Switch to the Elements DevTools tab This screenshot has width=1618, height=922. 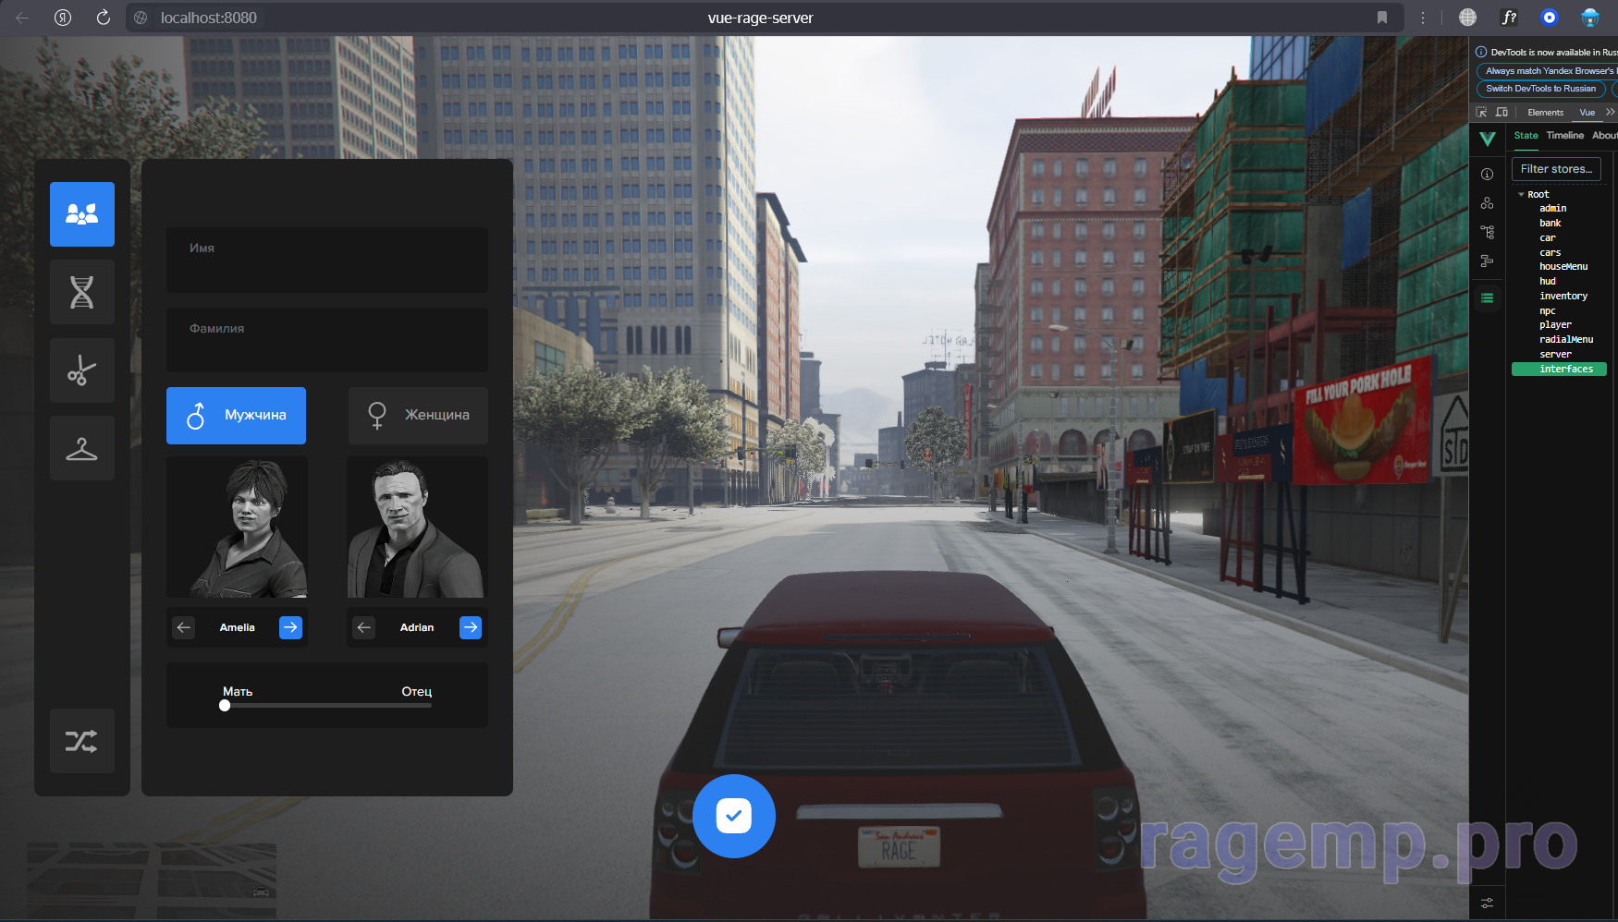click(1545, 113)
